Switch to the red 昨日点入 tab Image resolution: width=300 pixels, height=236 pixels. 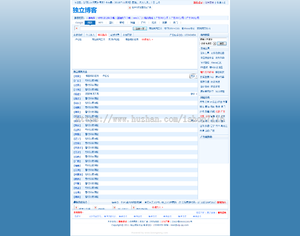pos(102,35)
